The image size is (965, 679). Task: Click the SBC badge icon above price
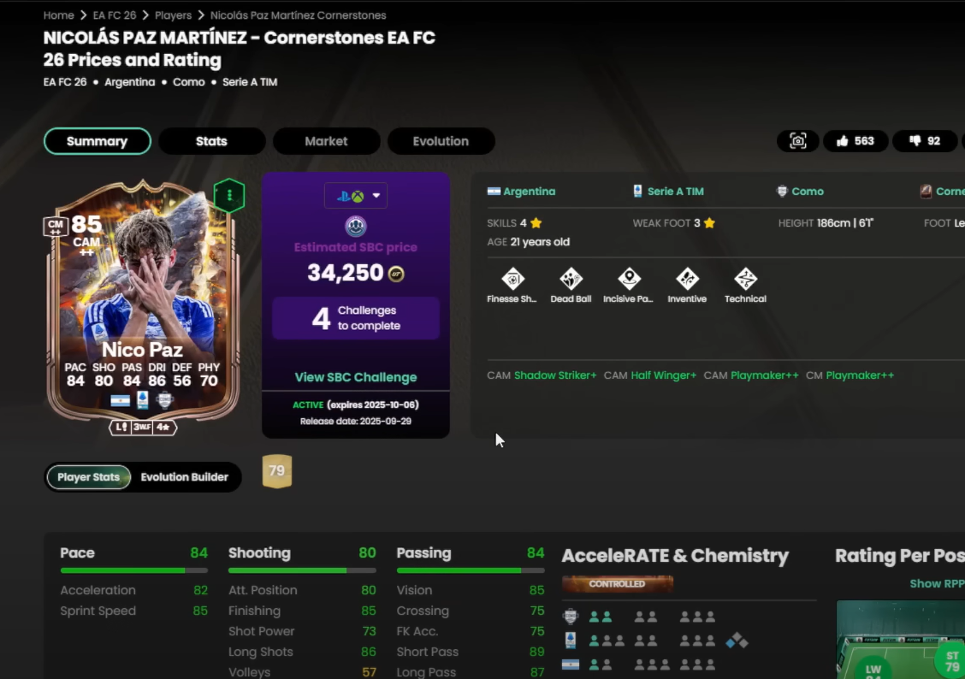[x=356, y=227]
